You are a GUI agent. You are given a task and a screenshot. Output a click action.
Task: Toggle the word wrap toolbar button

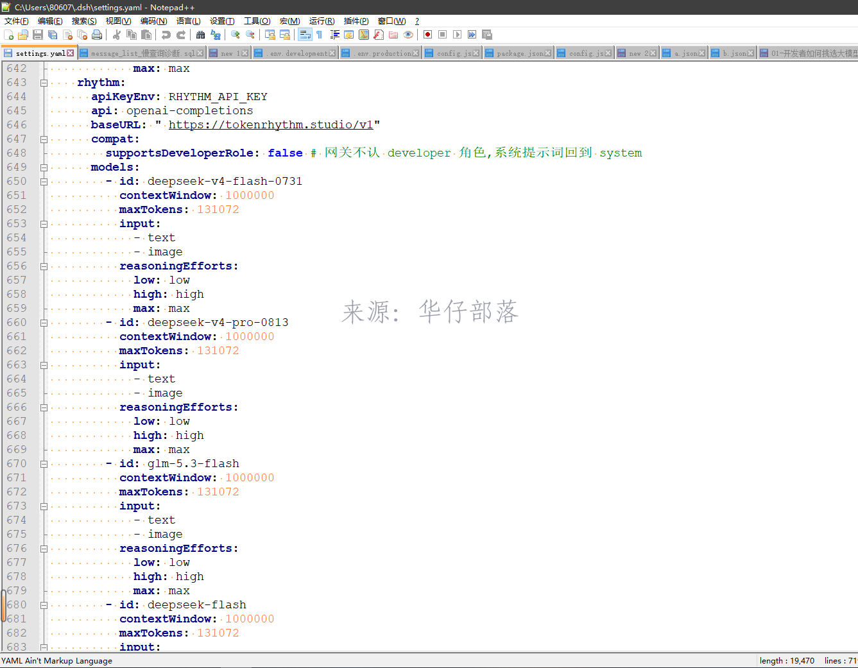[305, 35]
